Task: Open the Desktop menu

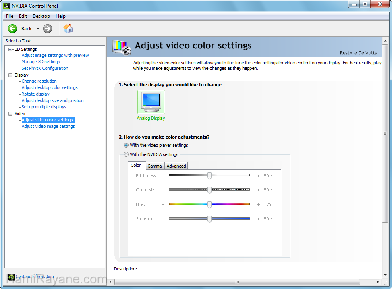Action: [x=41, y=16]
